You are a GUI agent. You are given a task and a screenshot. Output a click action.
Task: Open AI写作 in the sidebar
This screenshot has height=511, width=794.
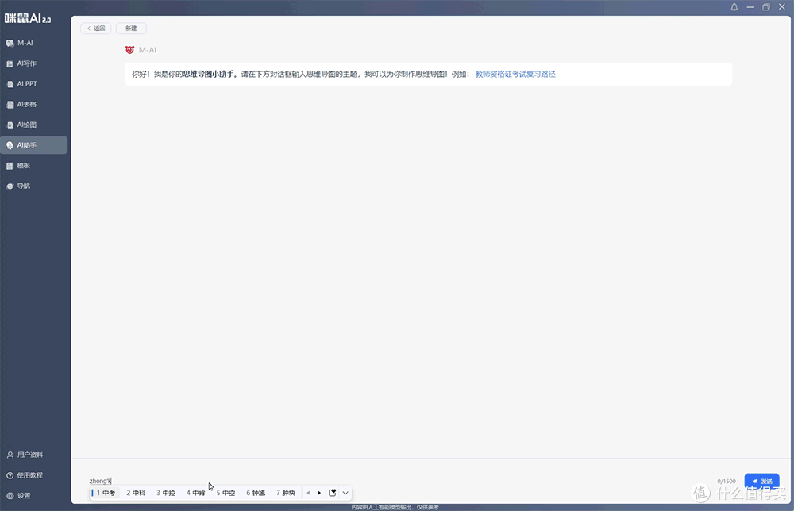point(33,63)
